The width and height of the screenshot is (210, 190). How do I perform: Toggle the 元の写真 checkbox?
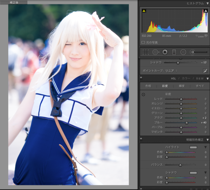[143, 42]
